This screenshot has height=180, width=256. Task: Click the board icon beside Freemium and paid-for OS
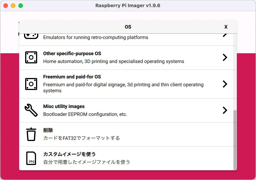[31, 84]
